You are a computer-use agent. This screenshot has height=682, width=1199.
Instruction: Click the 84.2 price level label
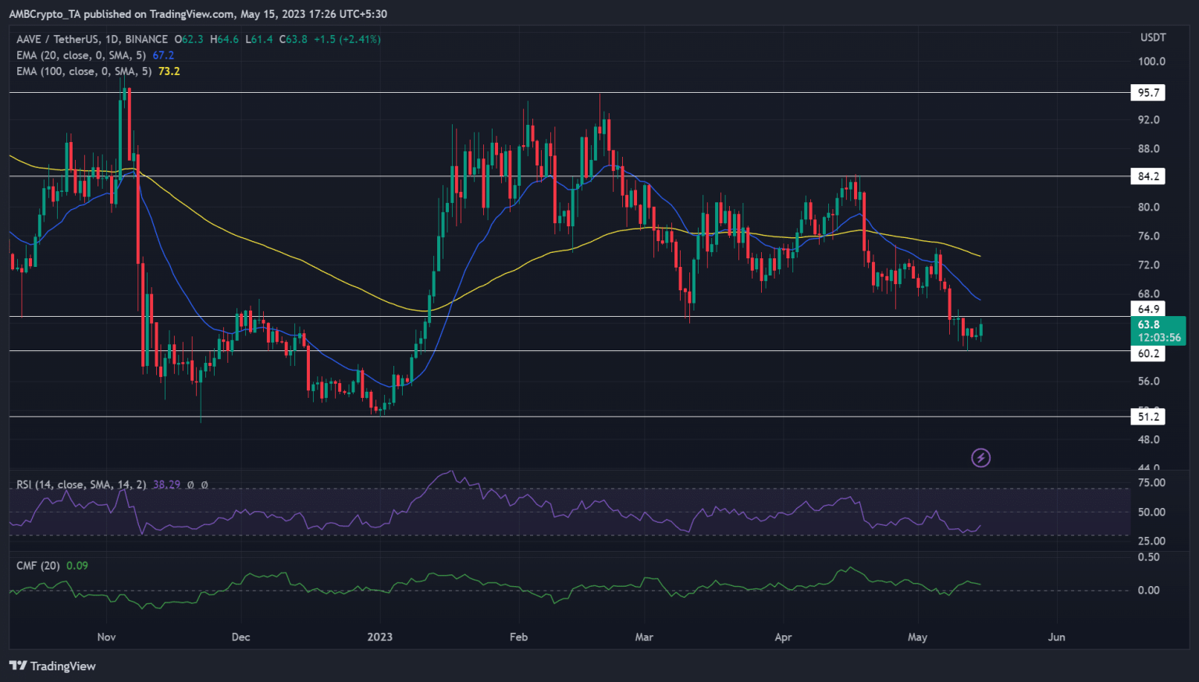[1147, 176]
